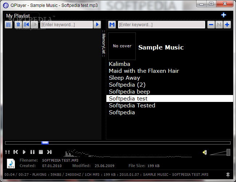Image resolution: width=236 pixels, height=182 pixels.
Task: Click the volume slider handle
Action: [x=228, y=152]
